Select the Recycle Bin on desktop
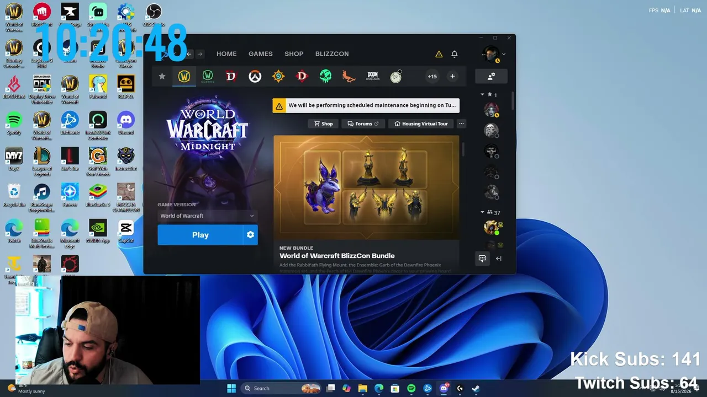Image resolution: width=707 pixels, height=397 pixels. coord(14,196)
